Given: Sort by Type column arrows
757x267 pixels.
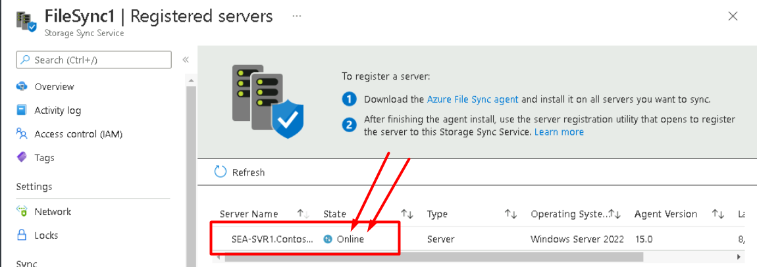Looking at the screenshot, I should [511, 214].
